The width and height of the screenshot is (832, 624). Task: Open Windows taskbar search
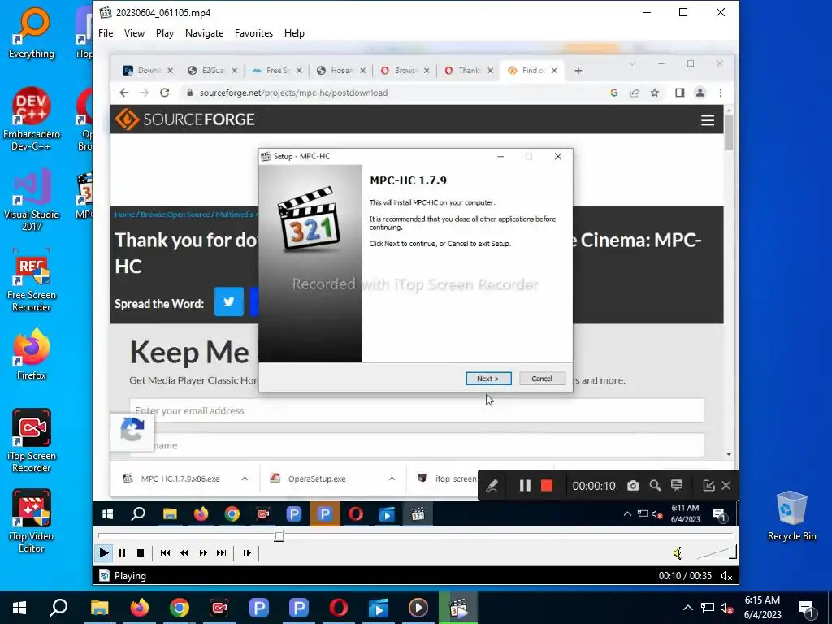coord(58,608)
